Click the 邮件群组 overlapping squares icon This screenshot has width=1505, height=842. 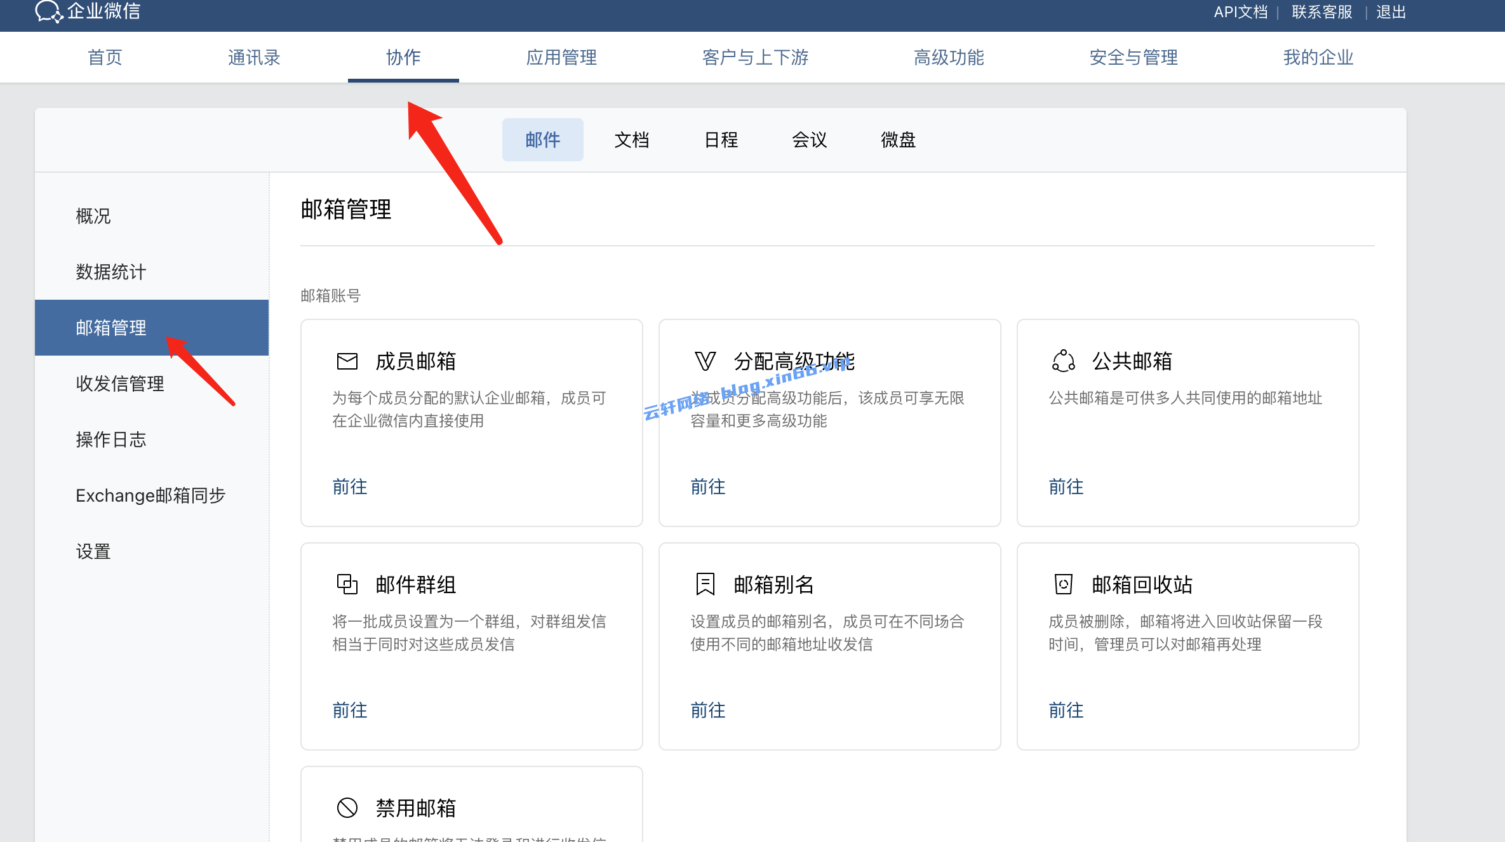[347, 584]
